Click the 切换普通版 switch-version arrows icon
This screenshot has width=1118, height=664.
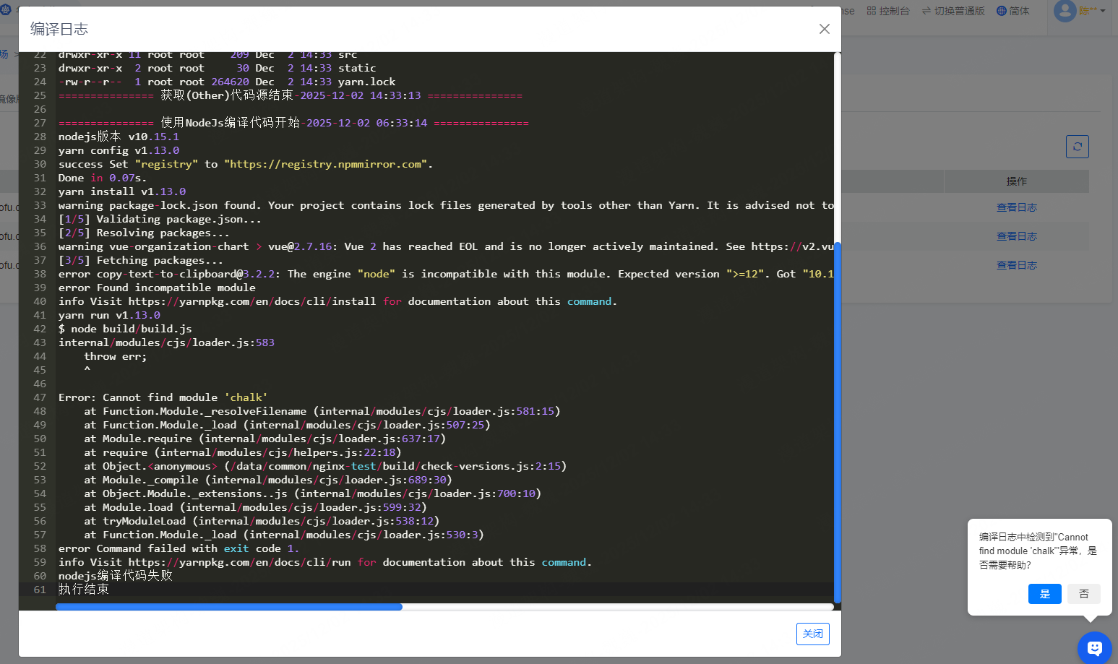pos(926,11)
